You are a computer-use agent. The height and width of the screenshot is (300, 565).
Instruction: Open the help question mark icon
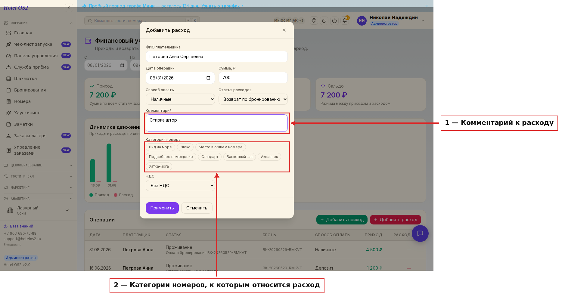tap(334, 21)
